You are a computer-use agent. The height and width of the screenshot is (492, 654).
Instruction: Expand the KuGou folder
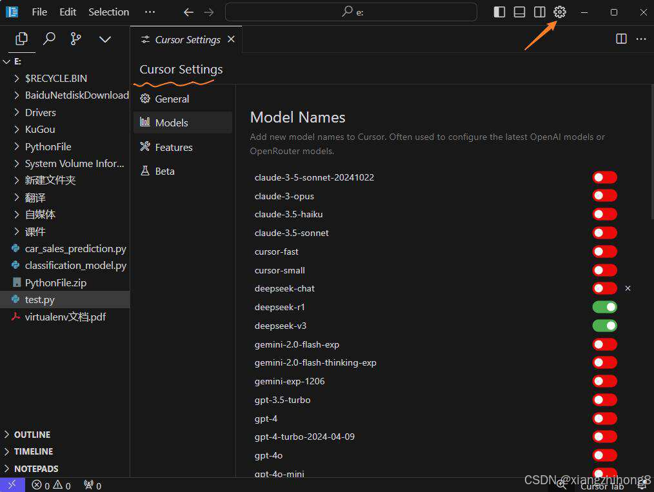[65, 129]
